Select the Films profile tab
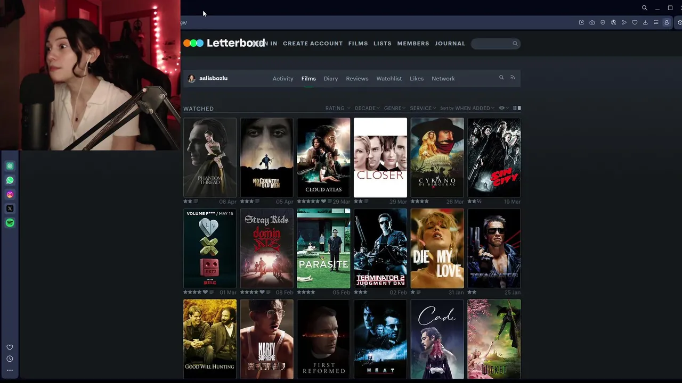Viewport: 682px width, 383px height. click(x=308, y=79)
